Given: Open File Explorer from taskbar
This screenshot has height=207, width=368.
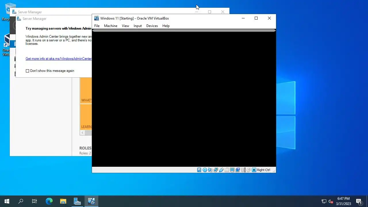Looking at the screenshot, I should [63, 201].
